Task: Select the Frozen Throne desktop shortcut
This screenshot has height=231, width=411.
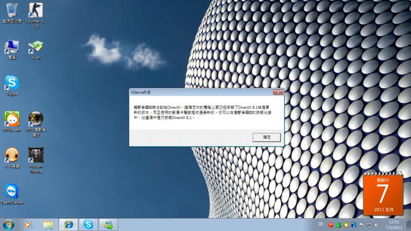Action: coord(36,160)
